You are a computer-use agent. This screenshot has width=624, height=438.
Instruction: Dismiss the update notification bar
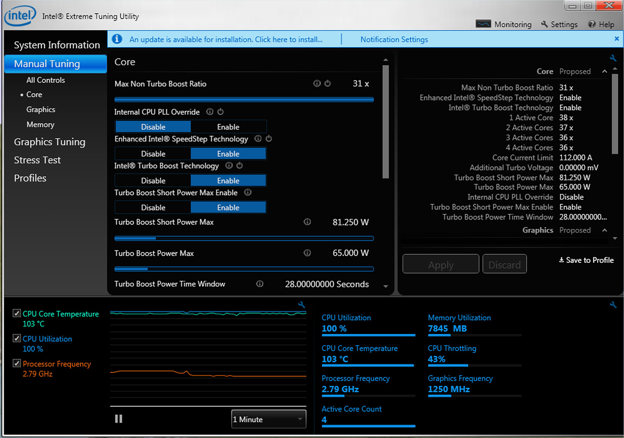617,39
